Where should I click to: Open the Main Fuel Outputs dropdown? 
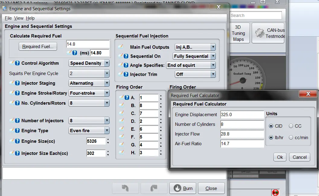pyautogui.click(x=195, y=47)
